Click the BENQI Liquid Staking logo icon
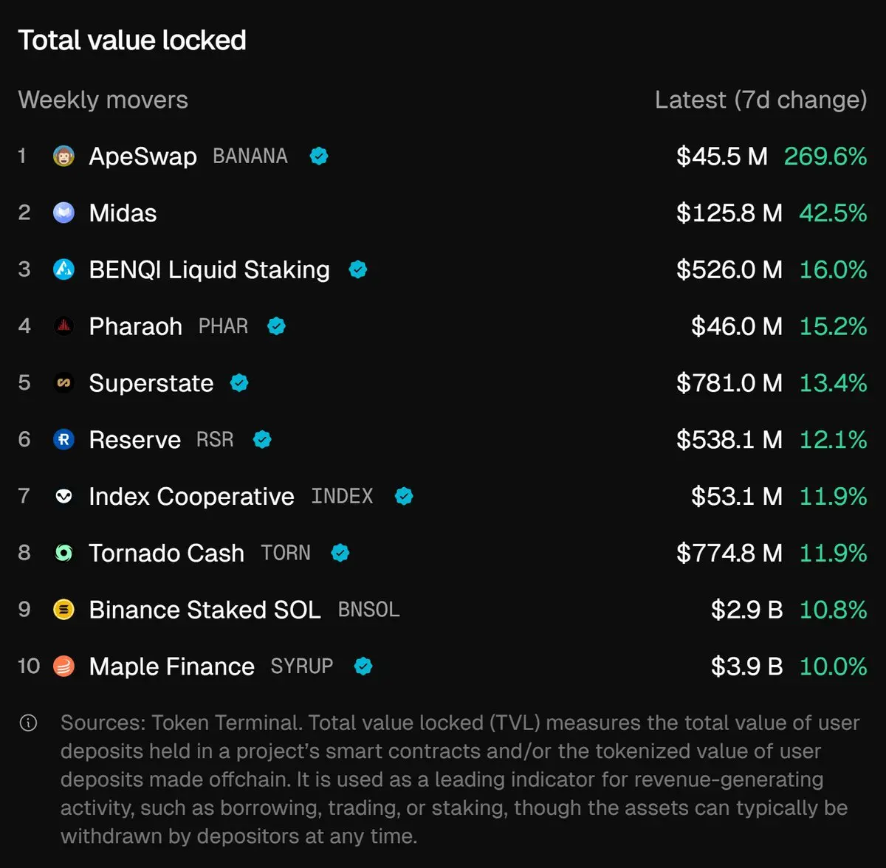The height and width of the screenshot is (868, 886). point(64,269)
